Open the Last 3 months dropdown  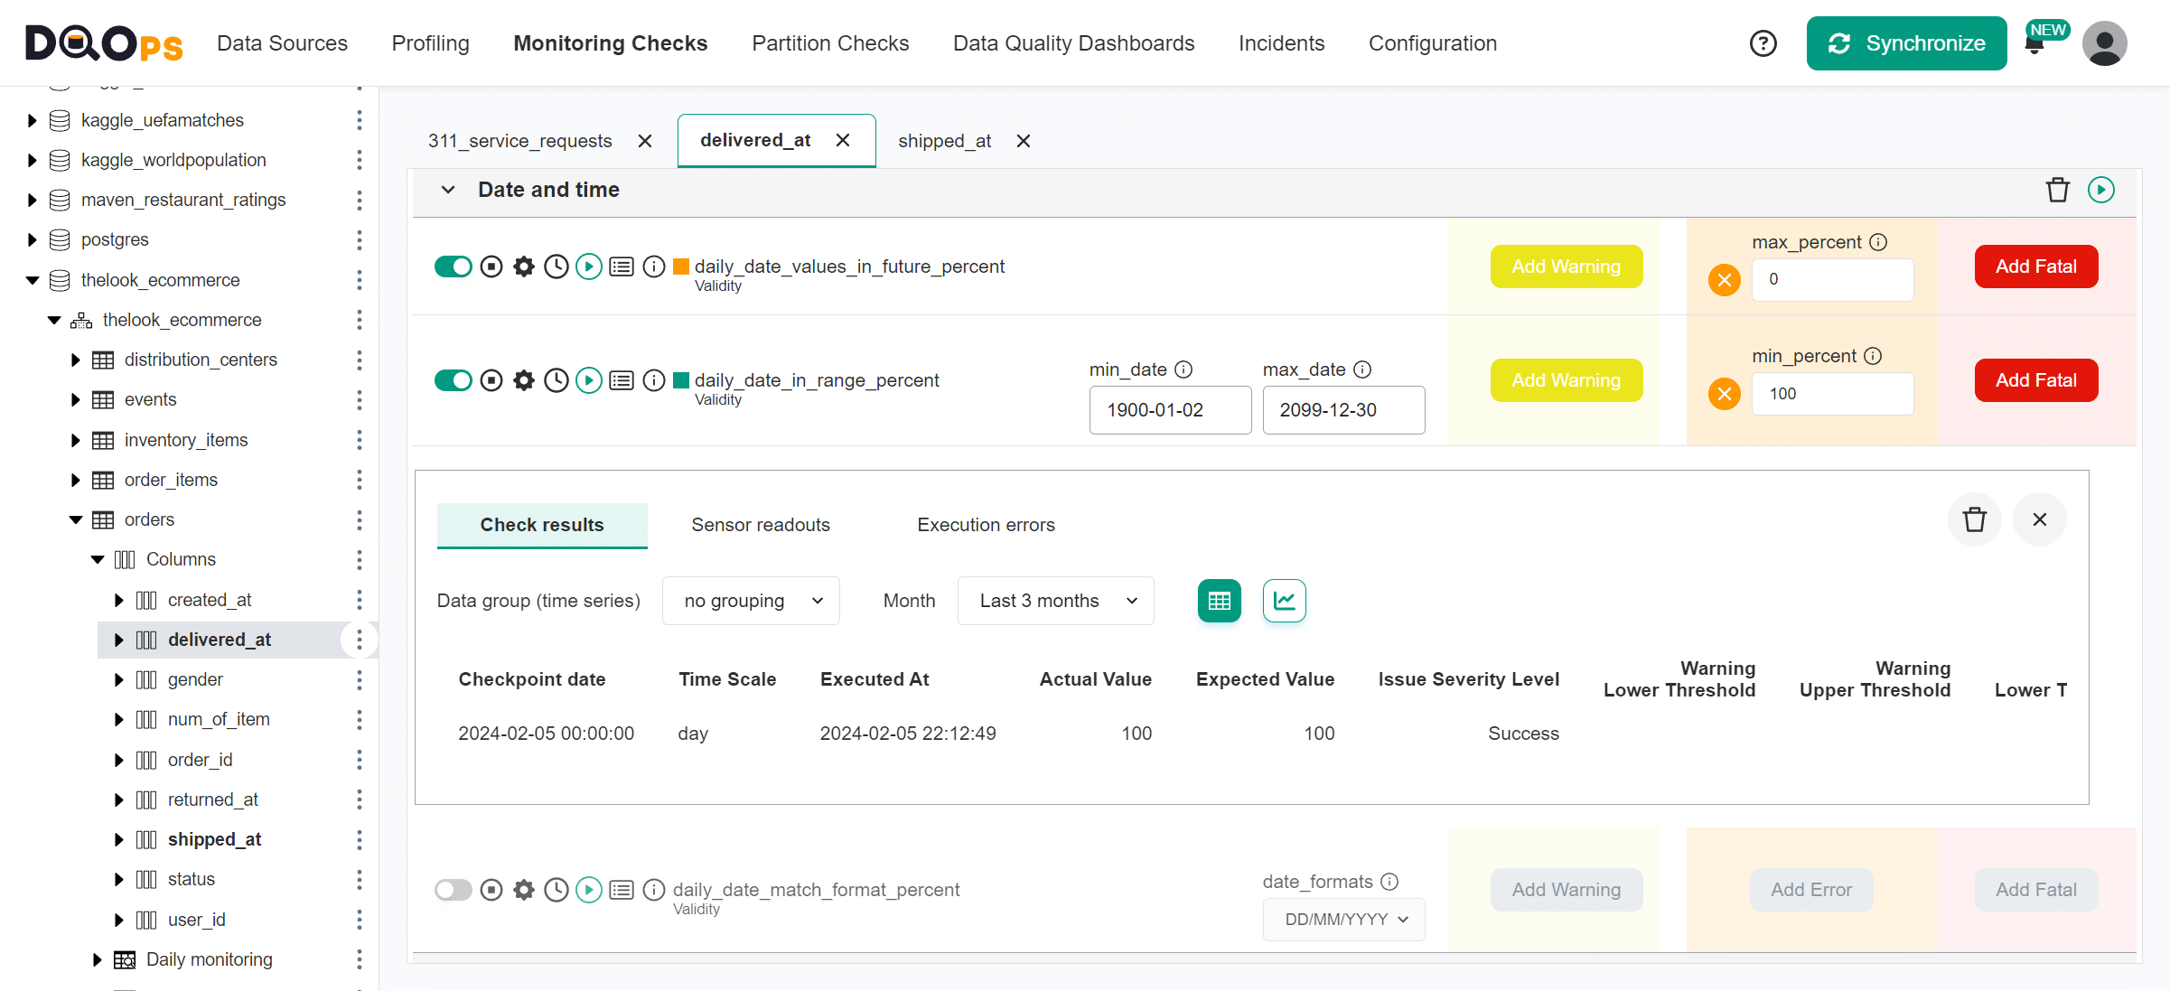coord(1055,601)
